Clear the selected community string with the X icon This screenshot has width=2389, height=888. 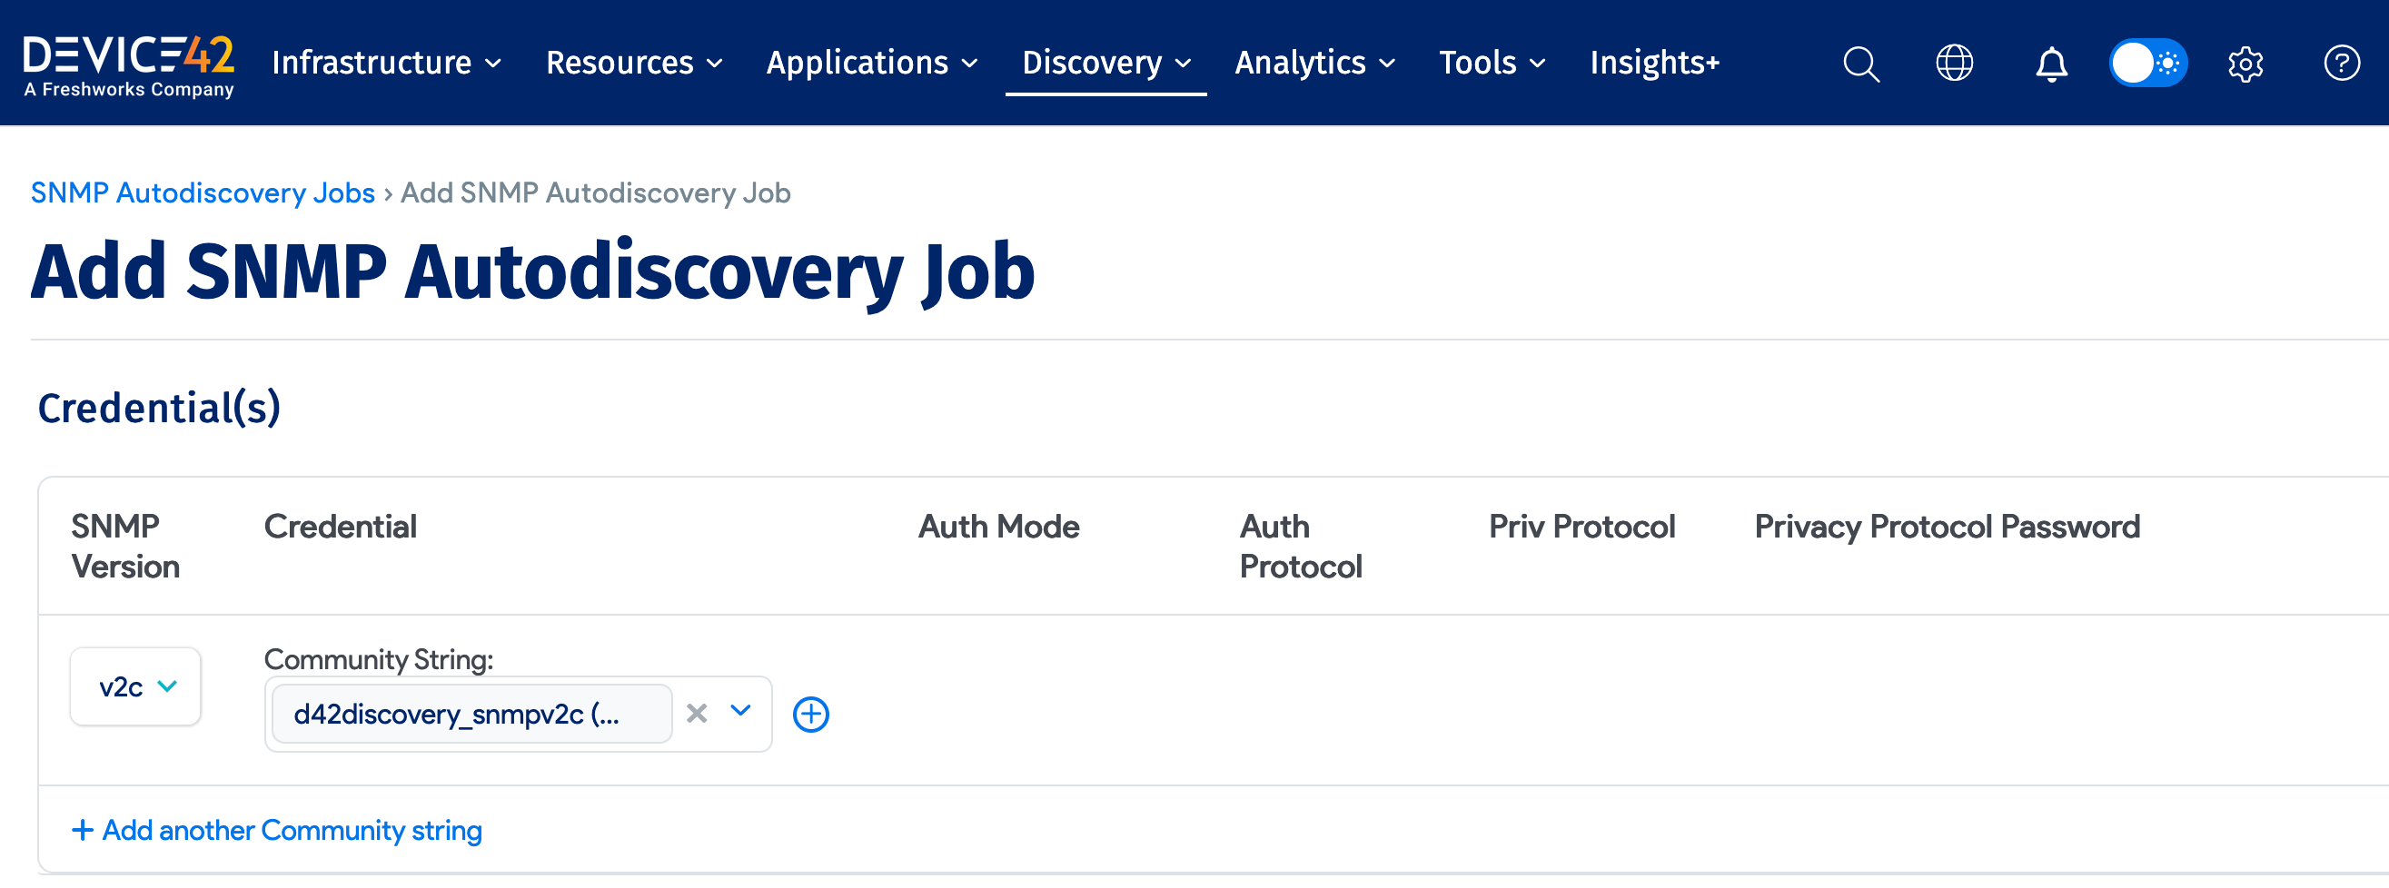tap(697, 714)
